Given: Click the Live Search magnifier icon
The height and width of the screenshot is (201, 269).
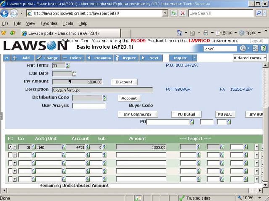Looking at the screenshot, I should click(x=259, y=13).
